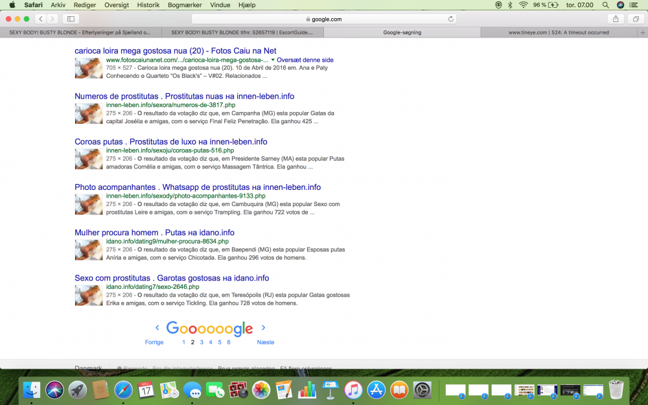The image size is (648, 405).
Task: Click the google.com address bar
Action: click(x=323, y=19)
